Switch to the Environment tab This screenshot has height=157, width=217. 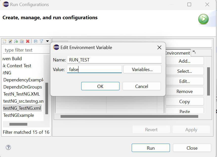(177, 53)
